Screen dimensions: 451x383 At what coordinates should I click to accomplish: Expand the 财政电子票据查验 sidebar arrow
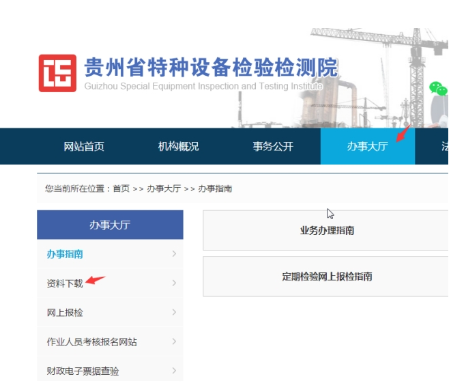175,371
